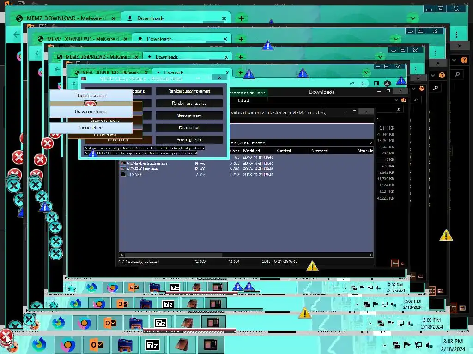Open the Compressed Folder Tools tab

coord(248,93)
